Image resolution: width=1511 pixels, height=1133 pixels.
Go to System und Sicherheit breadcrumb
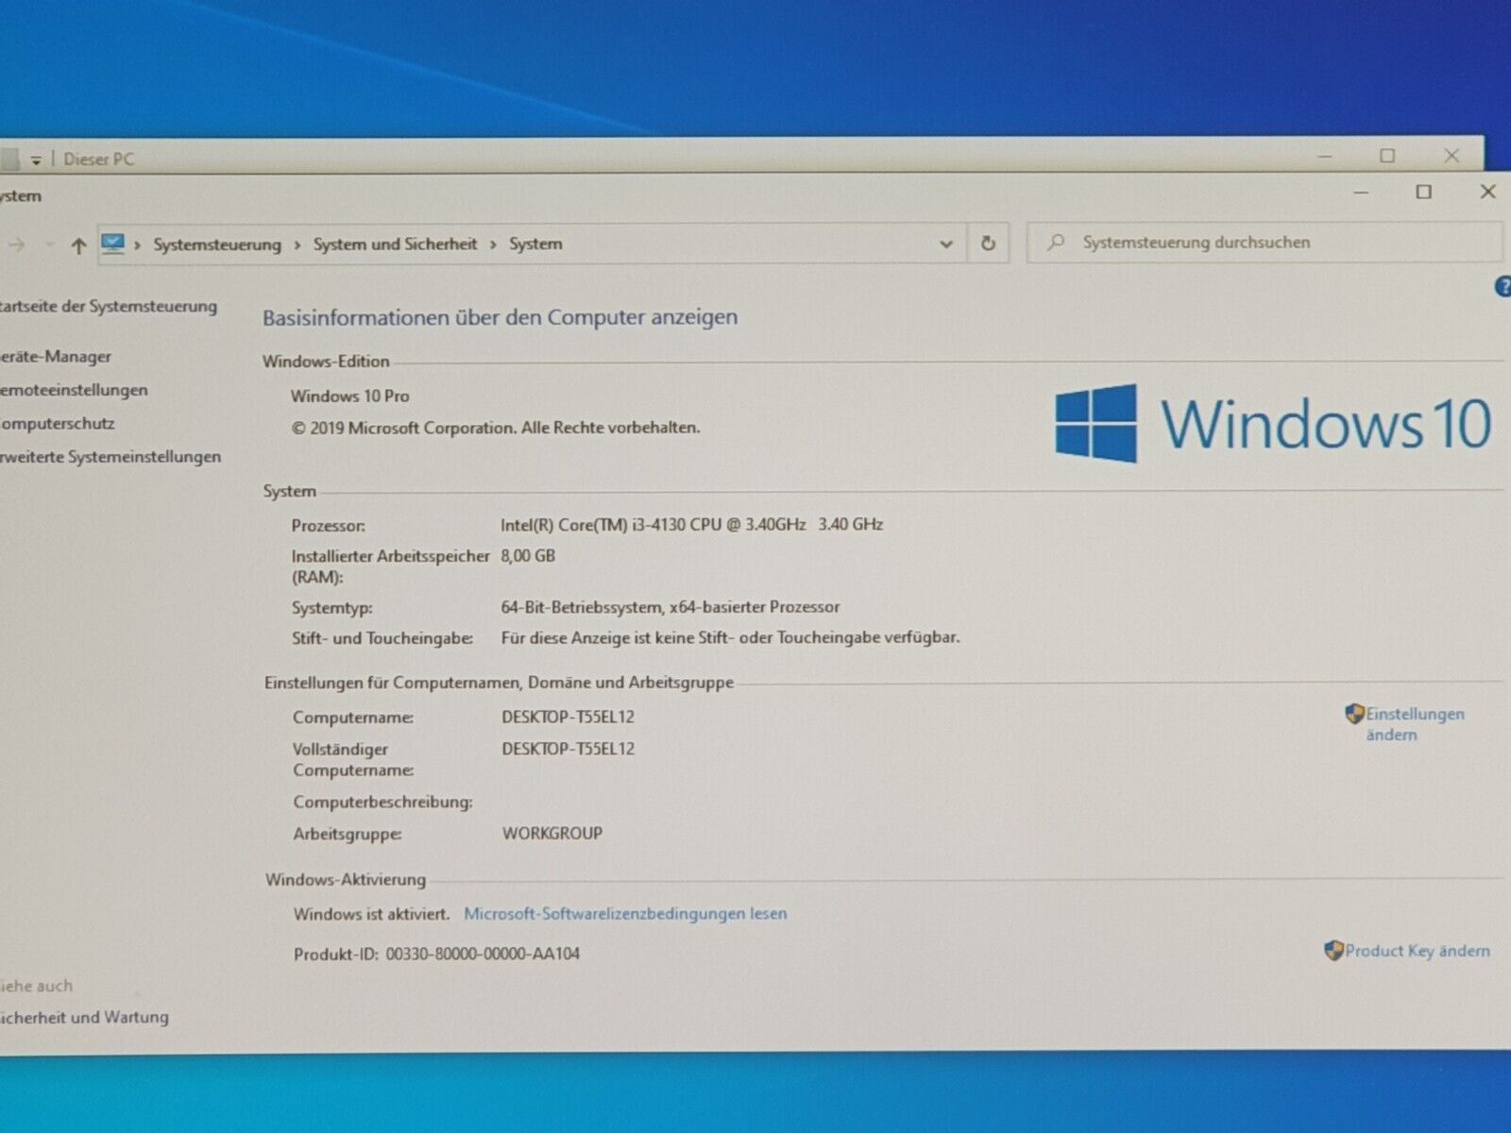pyautogui.click(x=395, y=244)
